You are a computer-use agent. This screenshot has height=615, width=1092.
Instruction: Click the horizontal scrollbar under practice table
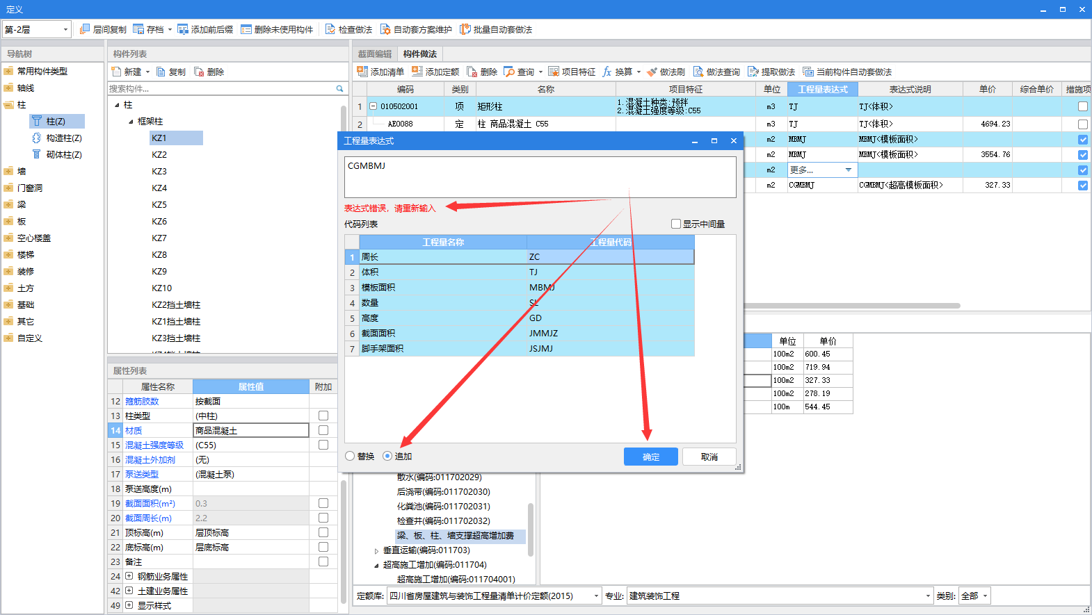pyautogui.click(x=852, y=306)
